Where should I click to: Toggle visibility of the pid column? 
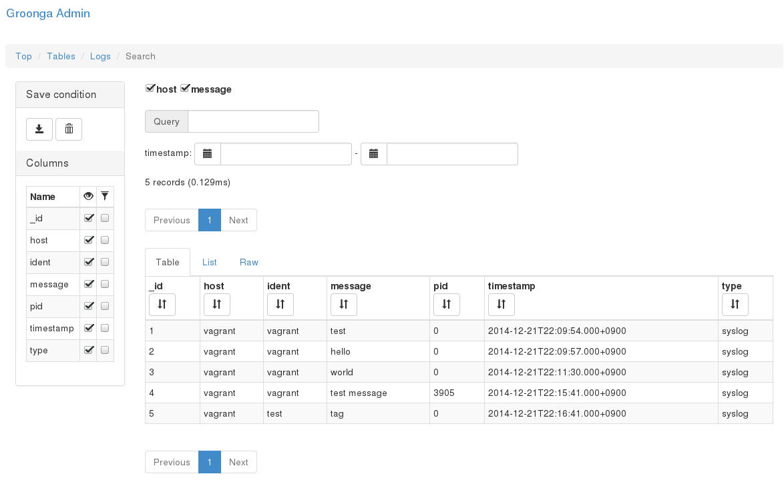[x=88, y=305]
